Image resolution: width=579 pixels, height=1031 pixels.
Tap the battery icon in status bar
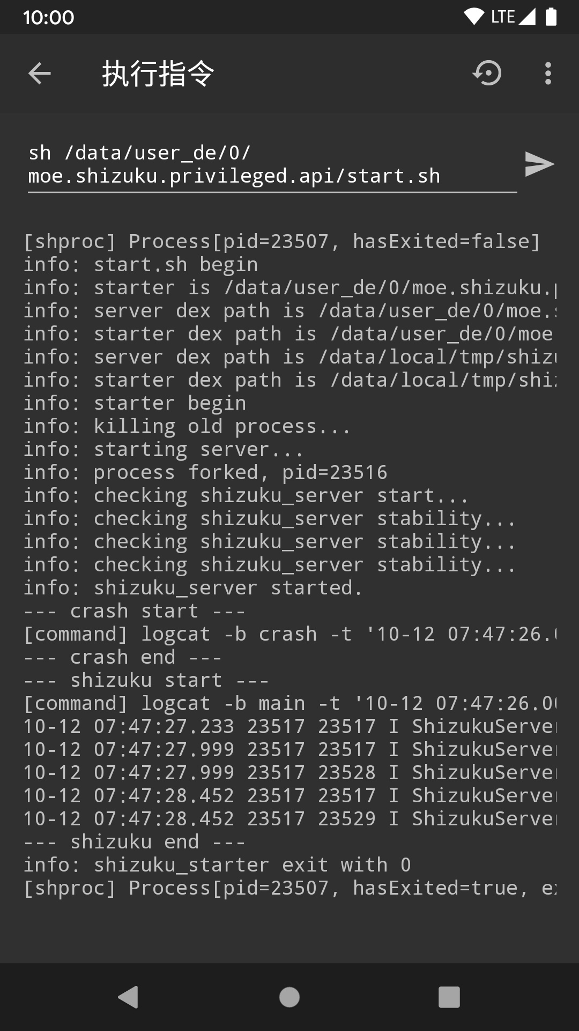click(x=551, y=17)
